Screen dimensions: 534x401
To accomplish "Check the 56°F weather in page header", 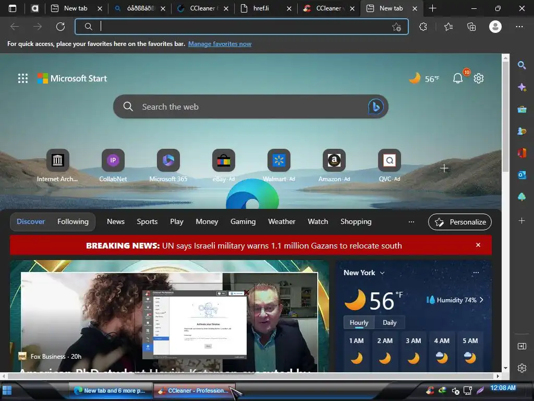I will pyautogui.click(x=424, y=78).
